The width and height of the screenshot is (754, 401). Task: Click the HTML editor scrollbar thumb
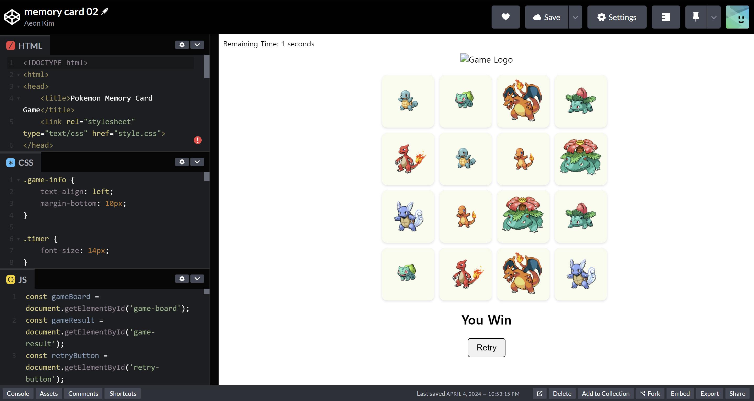pos(207,67)
